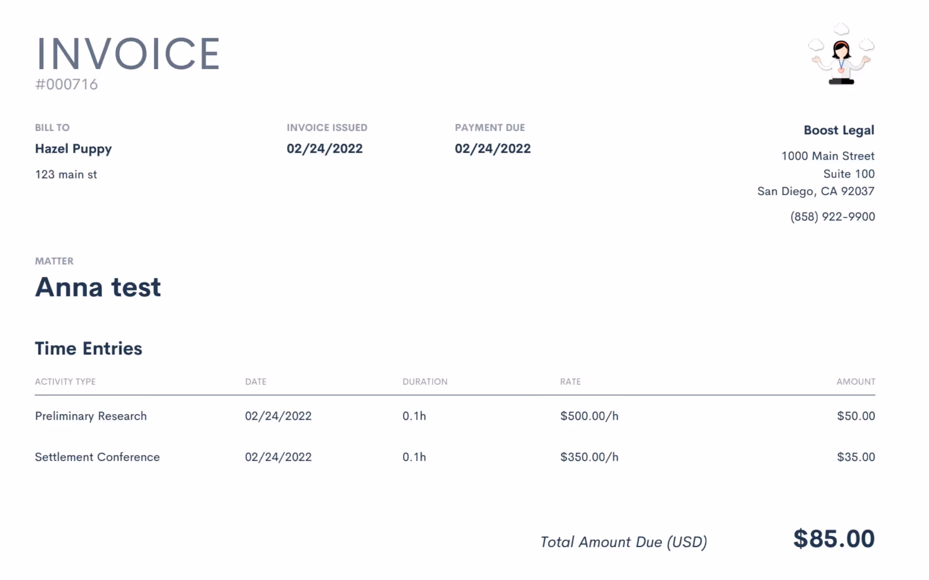Click the Invoice Issued date value
This screenshot has width=929, height=580.
324,149
